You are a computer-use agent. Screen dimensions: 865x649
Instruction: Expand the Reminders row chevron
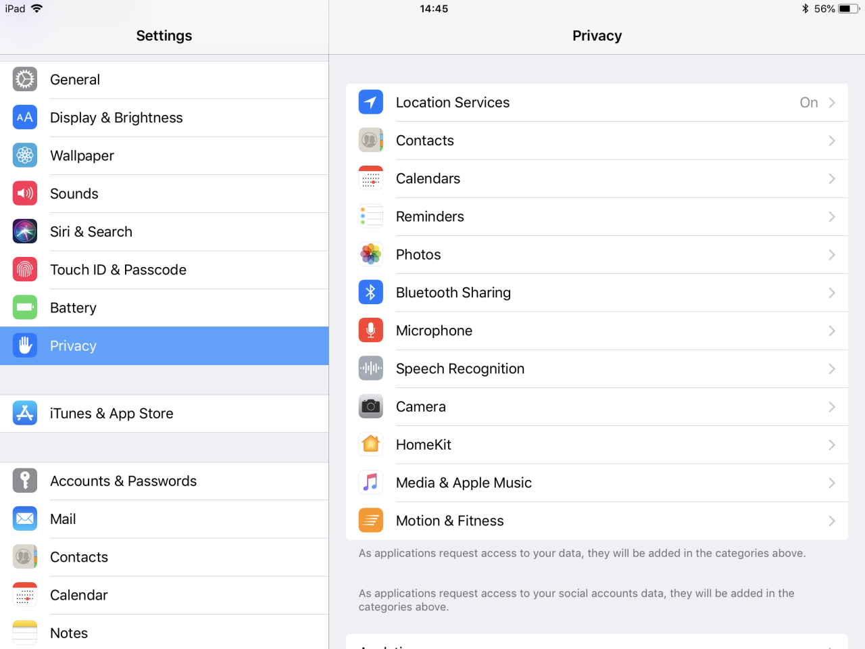(x=832, y=217)
